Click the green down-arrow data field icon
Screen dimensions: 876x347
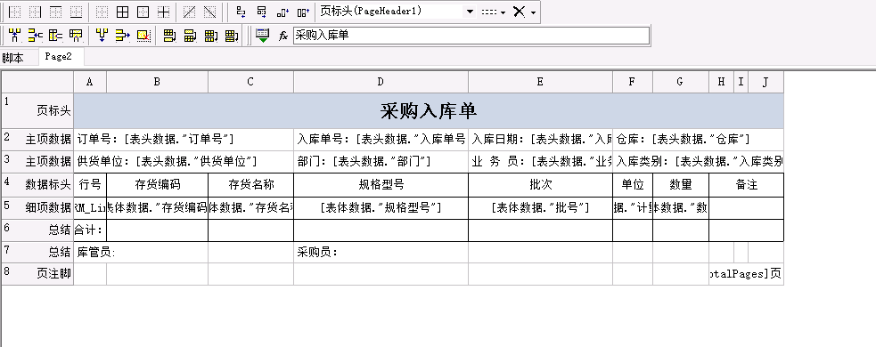[x=263, y=36]
